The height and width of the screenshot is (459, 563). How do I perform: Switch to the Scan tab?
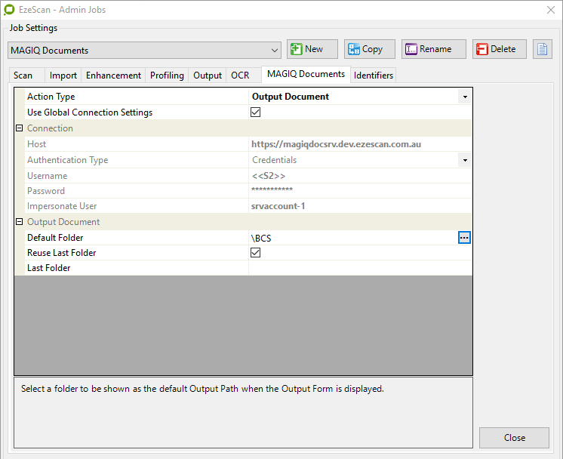click(x=23, y=75)
